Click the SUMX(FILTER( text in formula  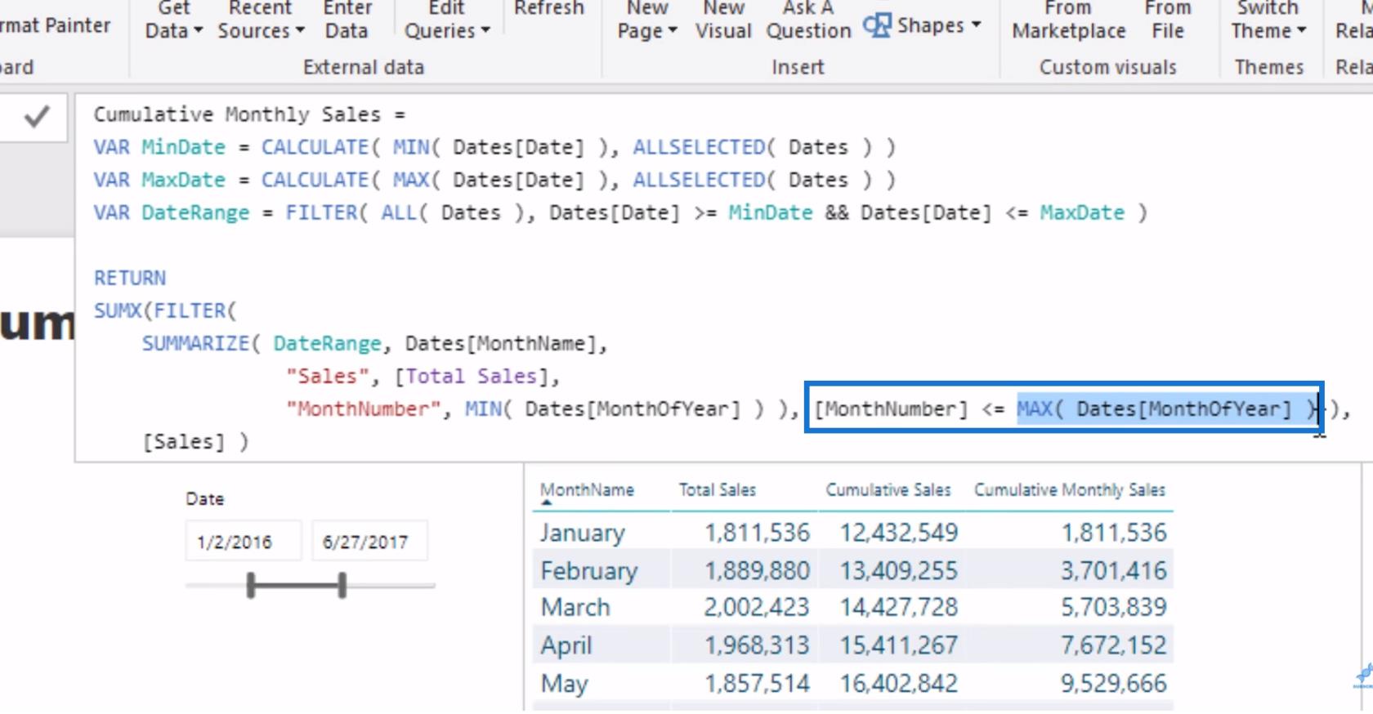165,310
